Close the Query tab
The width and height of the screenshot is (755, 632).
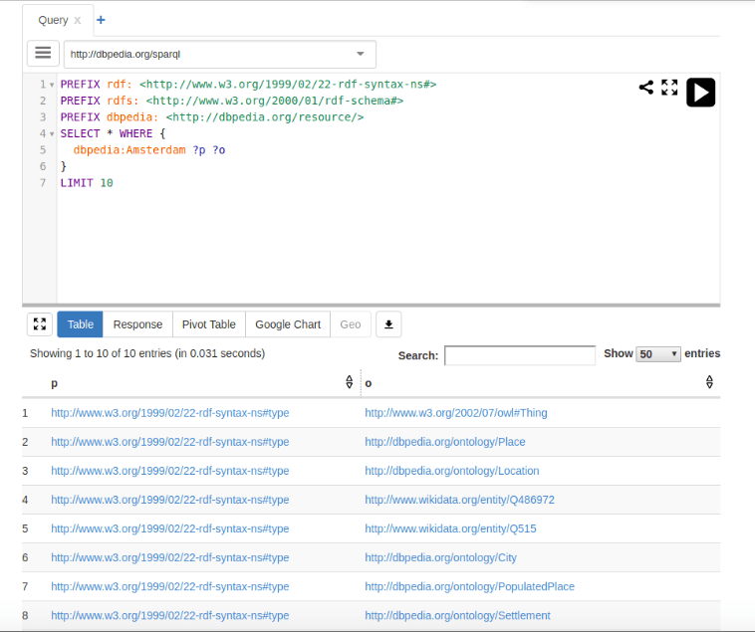(x=78, y=20)
